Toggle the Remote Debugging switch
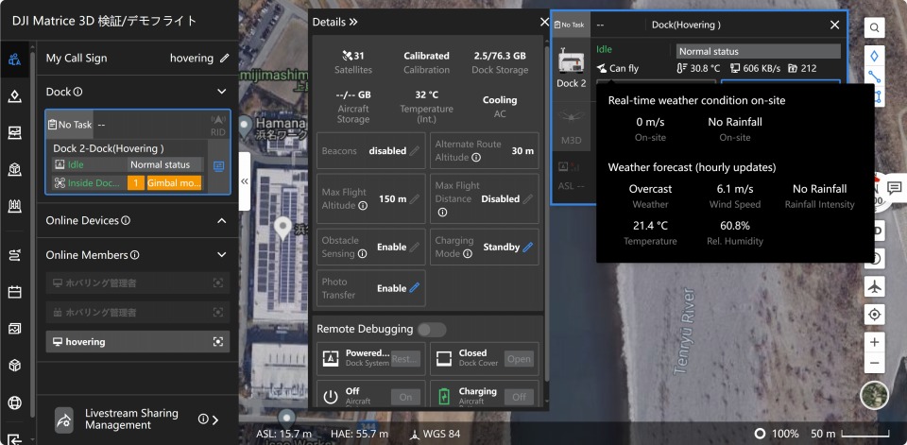Screen dimensions: 907x445 [432, 330]
